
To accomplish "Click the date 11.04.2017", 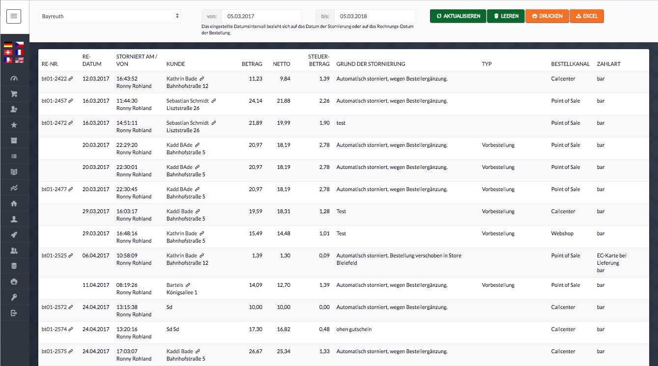I will pos(96,285).
